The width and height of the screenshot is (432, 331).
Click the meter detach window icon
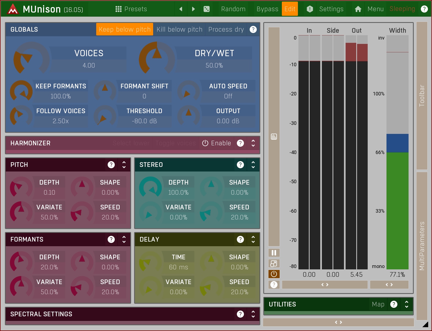(274, 263)
